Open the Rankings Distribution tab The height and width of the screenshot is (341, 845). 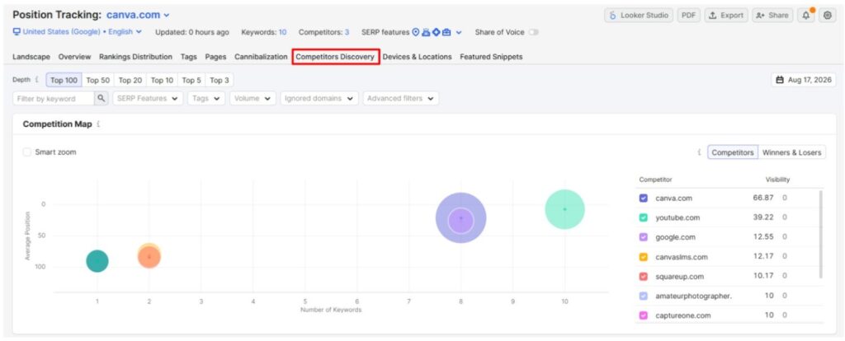click(136, 57)
